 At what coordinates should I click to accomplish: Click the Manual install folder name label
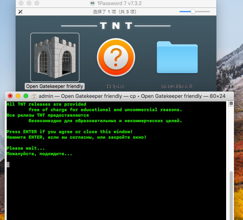pyautogui.click(x=177, y=86)
